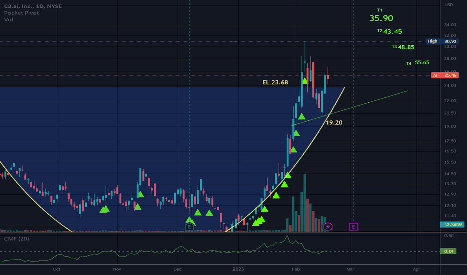This screenshot has width=467, height=275.
Task: Click the 20.50 price axis label
Action: [450, 113]
